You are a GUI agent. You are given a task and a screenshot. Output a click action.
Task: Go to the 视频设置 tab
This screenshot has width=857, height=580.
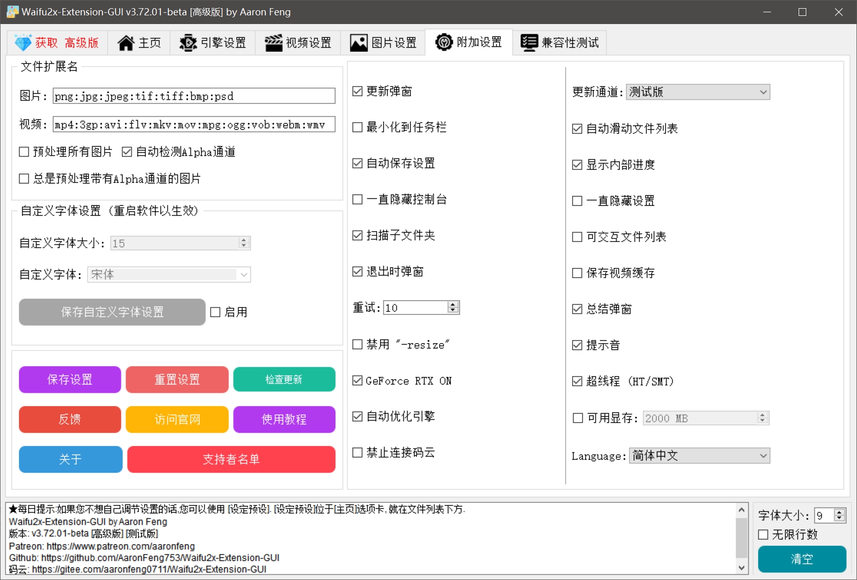(298, 42)
